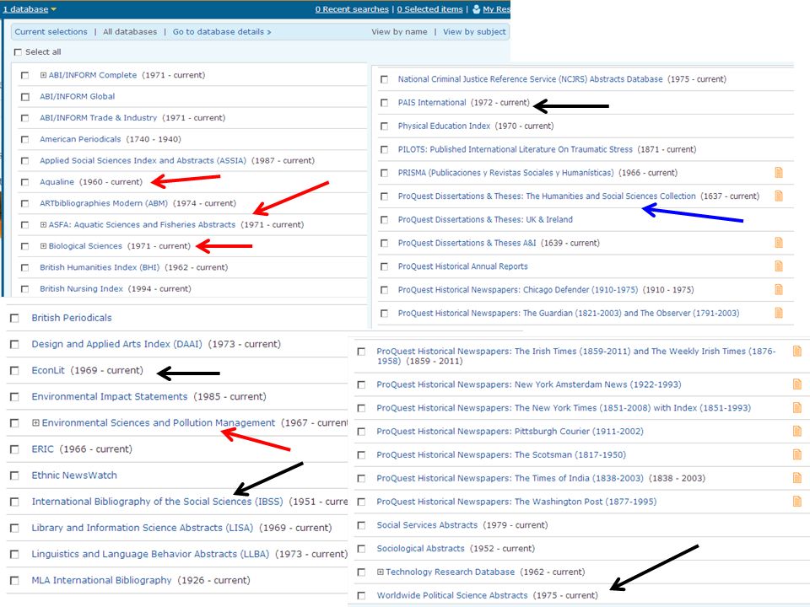Tick checkbox for Aqualine
Screen dimensions: 810x607
(x=24, y=182)
